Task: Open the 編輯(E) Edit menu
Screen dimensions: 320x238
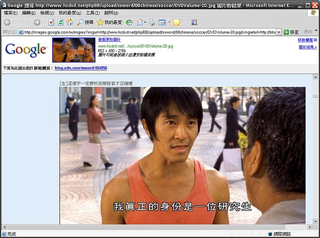Action: click(29, 13)
